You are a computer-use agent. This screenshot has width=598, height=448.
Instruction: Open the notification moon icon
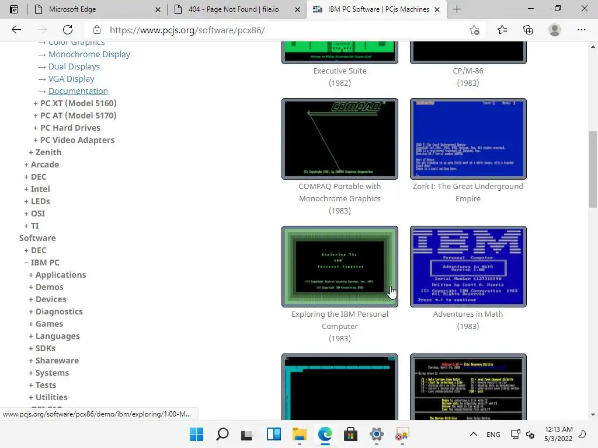[582, 434]
